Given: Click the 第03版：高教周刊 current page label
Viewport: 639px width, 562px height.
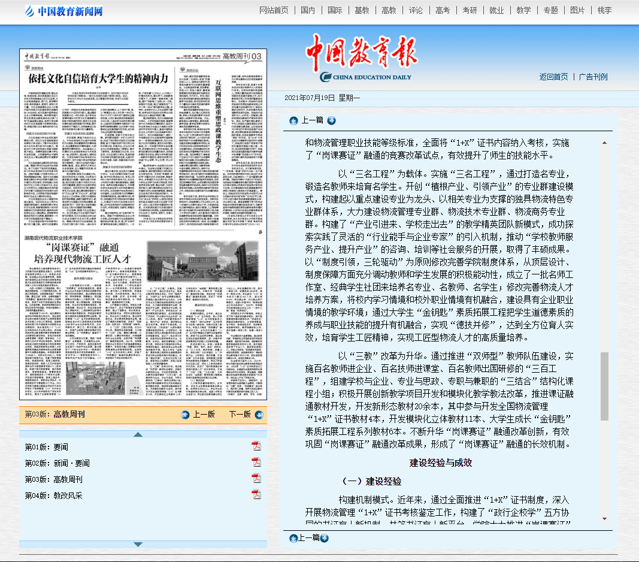Looking at the screenshot, I should [54, 415].
